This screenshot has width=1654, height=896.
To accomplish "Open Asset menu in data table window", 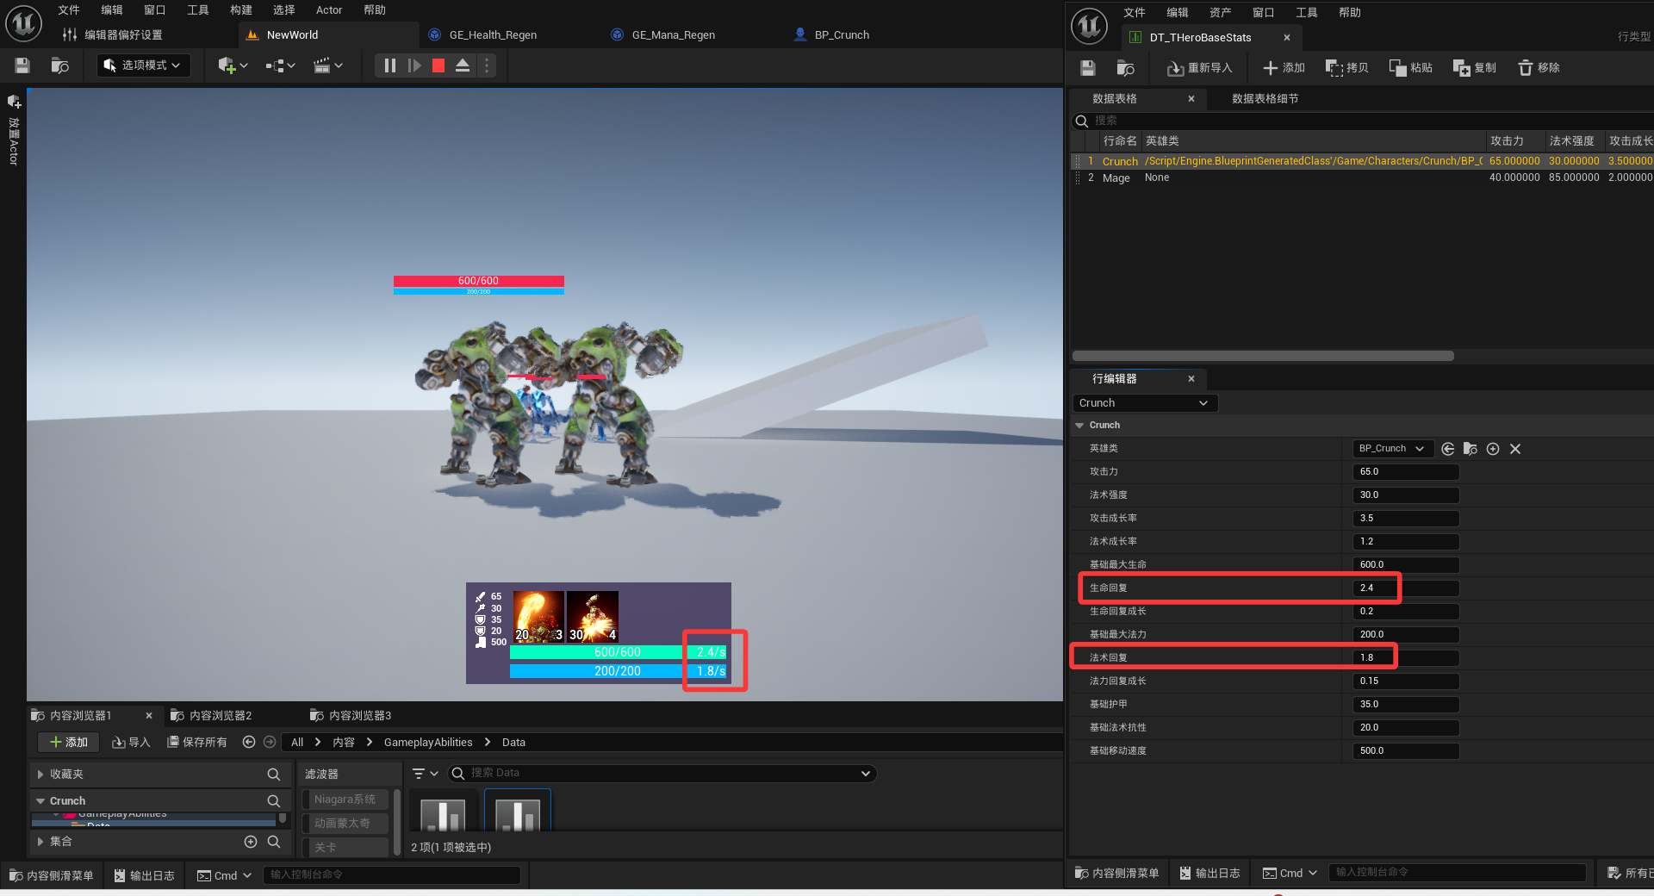I will point(1221,13).
